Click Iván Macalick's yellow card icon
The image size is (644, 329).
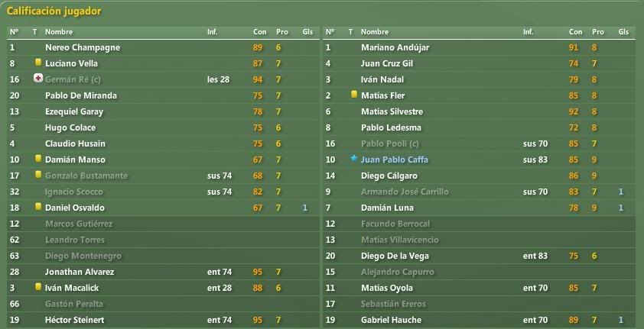point(38,287)
